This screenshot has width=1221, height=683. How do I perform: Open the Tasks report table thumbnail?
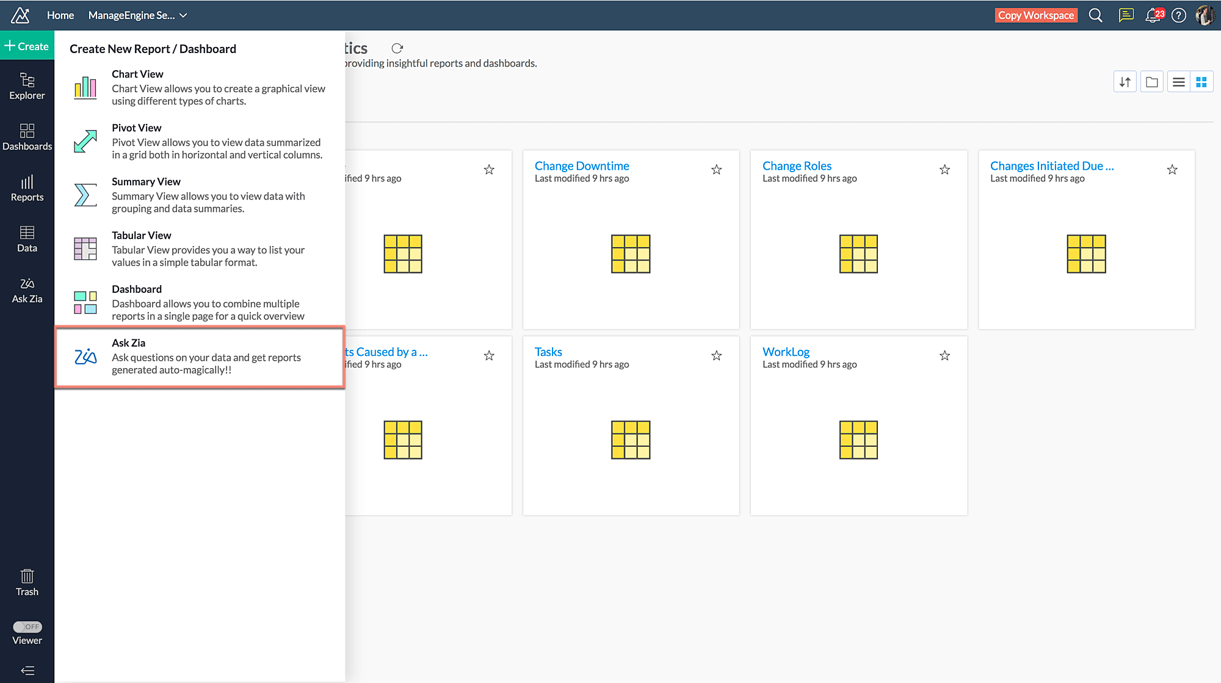(631, 439)
